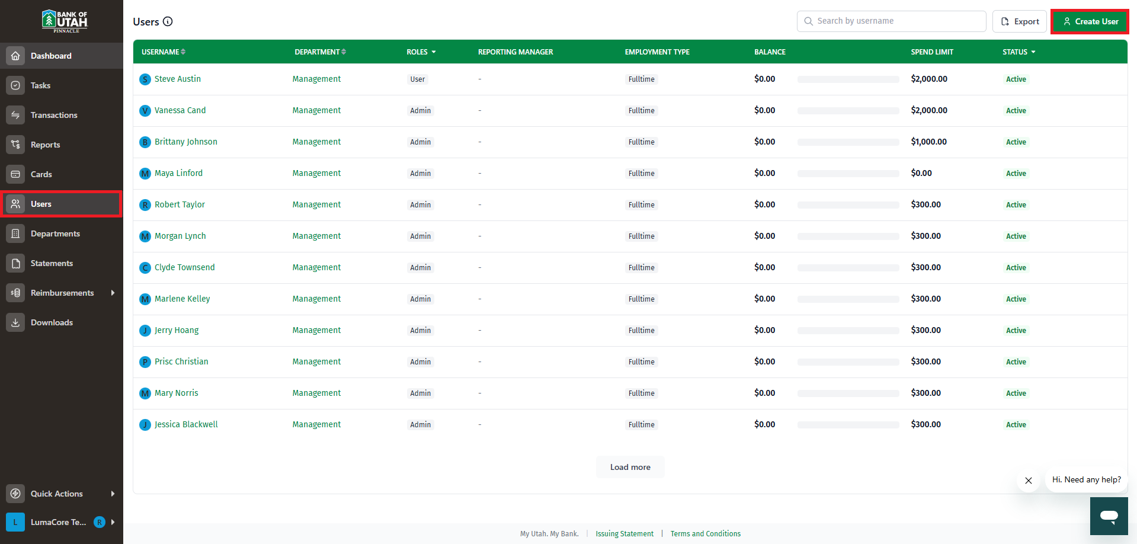Click Robert Taylor's R avatar
1137x544 pixels.
[x=145, y=205]
